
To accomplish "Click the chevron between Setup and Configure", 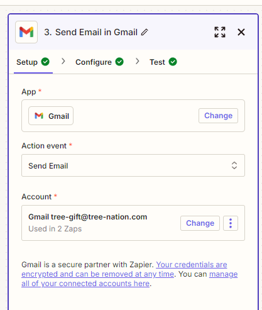I will point(63,61).
